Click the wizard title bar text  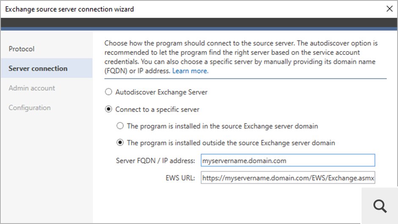coord(69,9)
